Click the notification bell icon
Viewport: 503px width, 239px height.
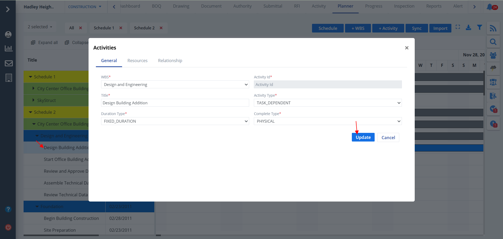pyautogui.click(x=490, y=7)
